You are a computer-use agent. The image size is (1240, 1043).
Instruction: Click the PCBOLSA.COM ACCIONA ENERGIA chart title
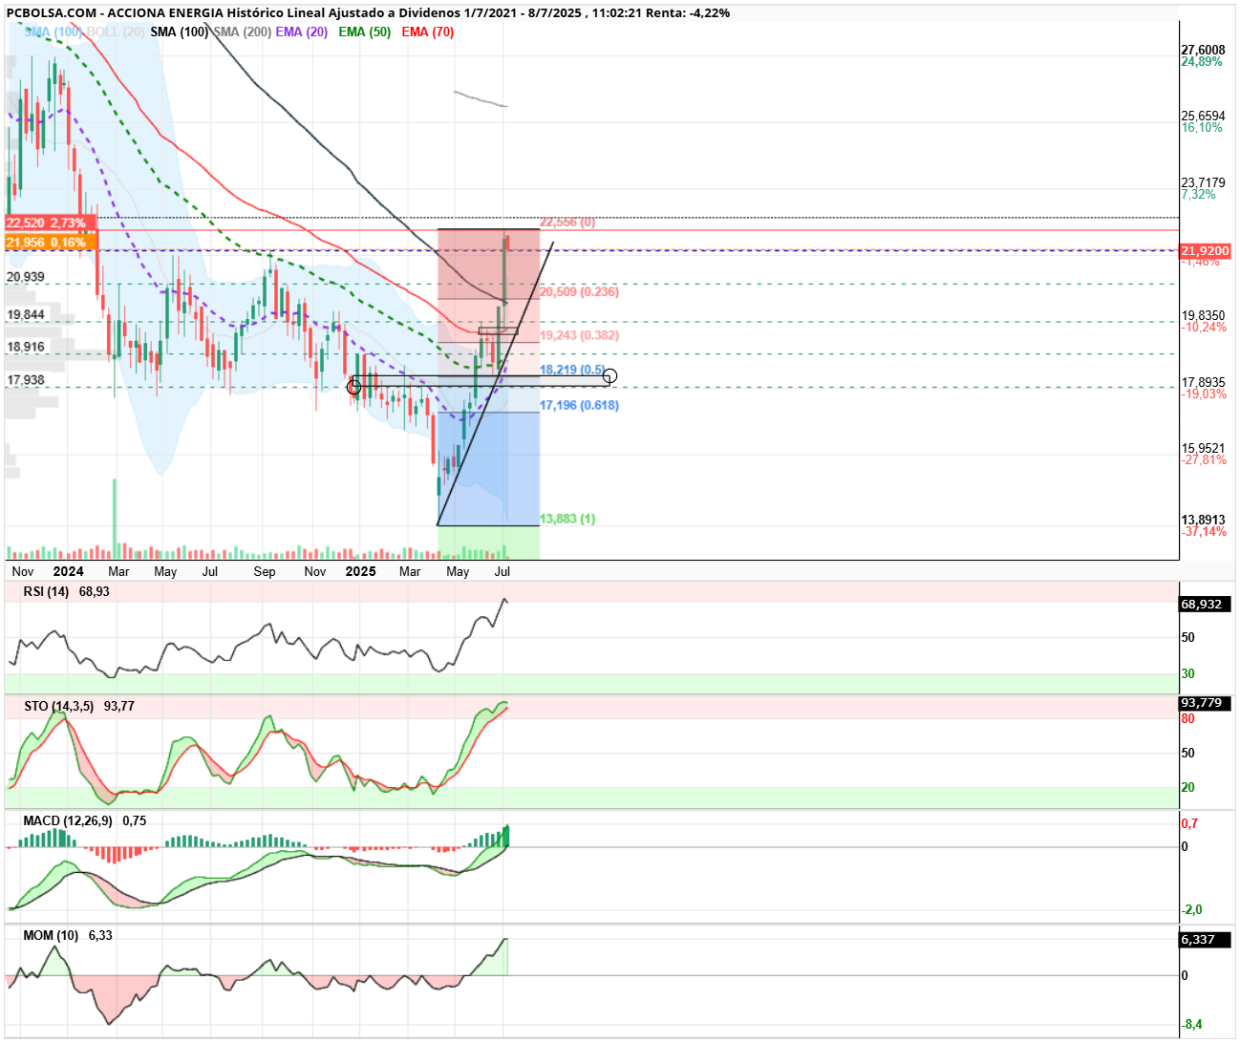[368, 13]
